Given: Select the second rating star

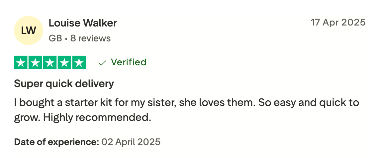Looking at the screenshot, I should coord(35,63).
